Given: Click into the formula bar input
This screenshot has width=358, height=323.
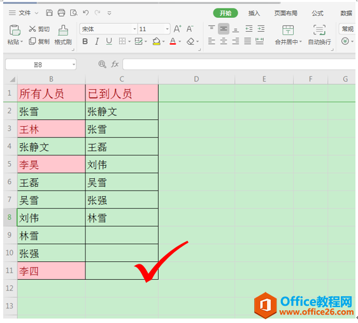Looking at the screenshot, I should point(239,64).
